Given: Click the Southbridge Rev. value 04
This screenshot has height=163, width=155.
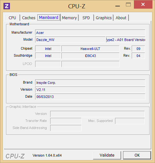Looking at the screenshot, I should coord(138,56).
